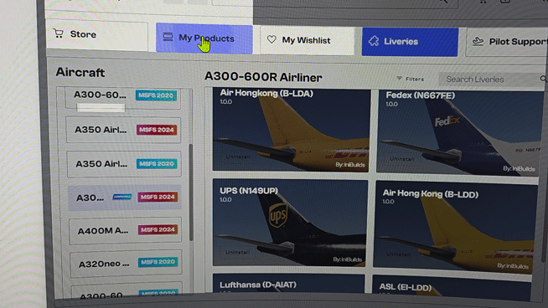This screenshot has height=308, width=548.
Task: Click the Pilot Support headset icon
Action: pos(478,42)
